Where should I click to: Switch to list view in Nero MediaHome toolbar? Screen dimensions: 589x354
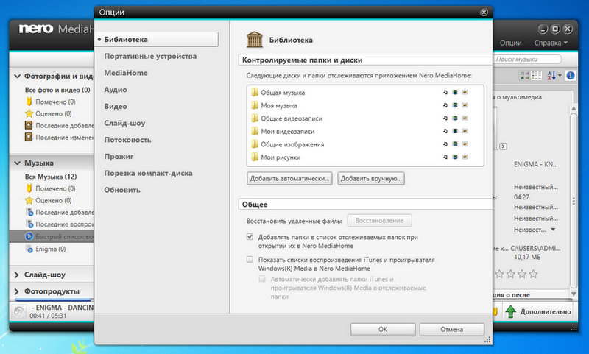[537, 76]
